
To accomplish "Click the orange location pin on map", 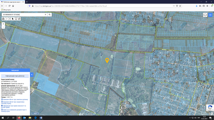I will coord(107,60).
